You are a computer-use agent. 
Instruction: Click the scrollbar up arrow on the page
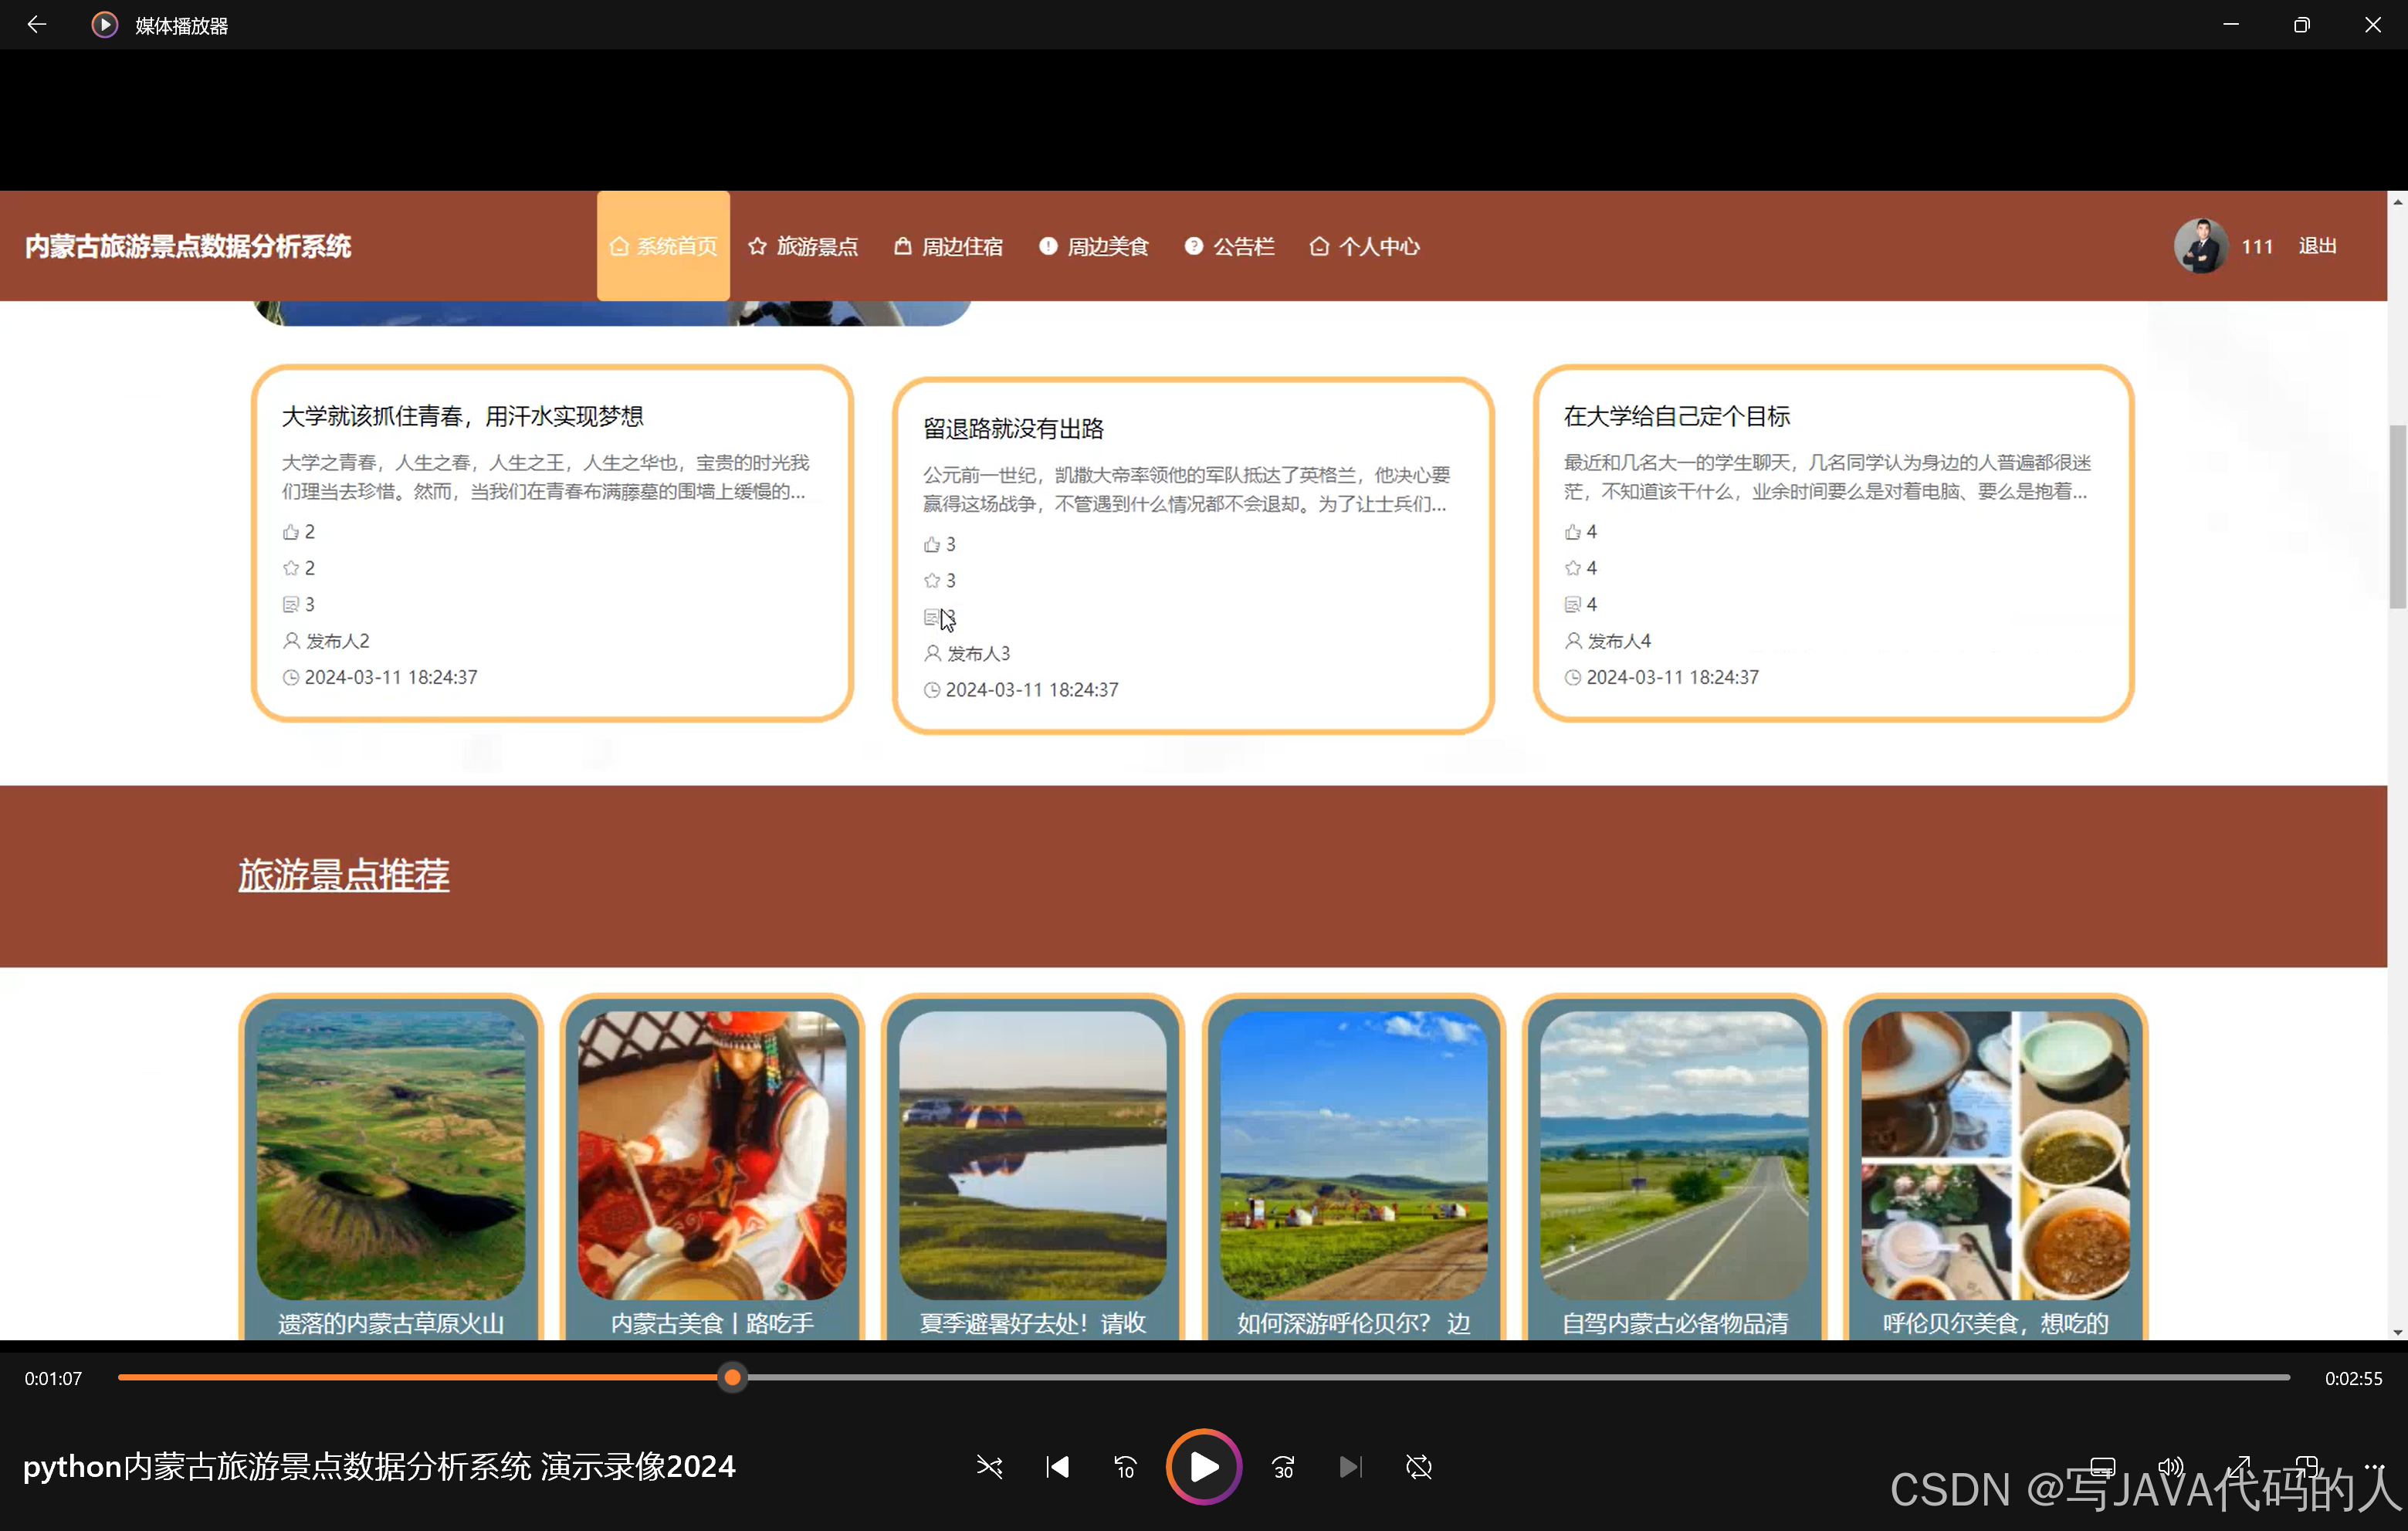click(x=2397, y=201)
